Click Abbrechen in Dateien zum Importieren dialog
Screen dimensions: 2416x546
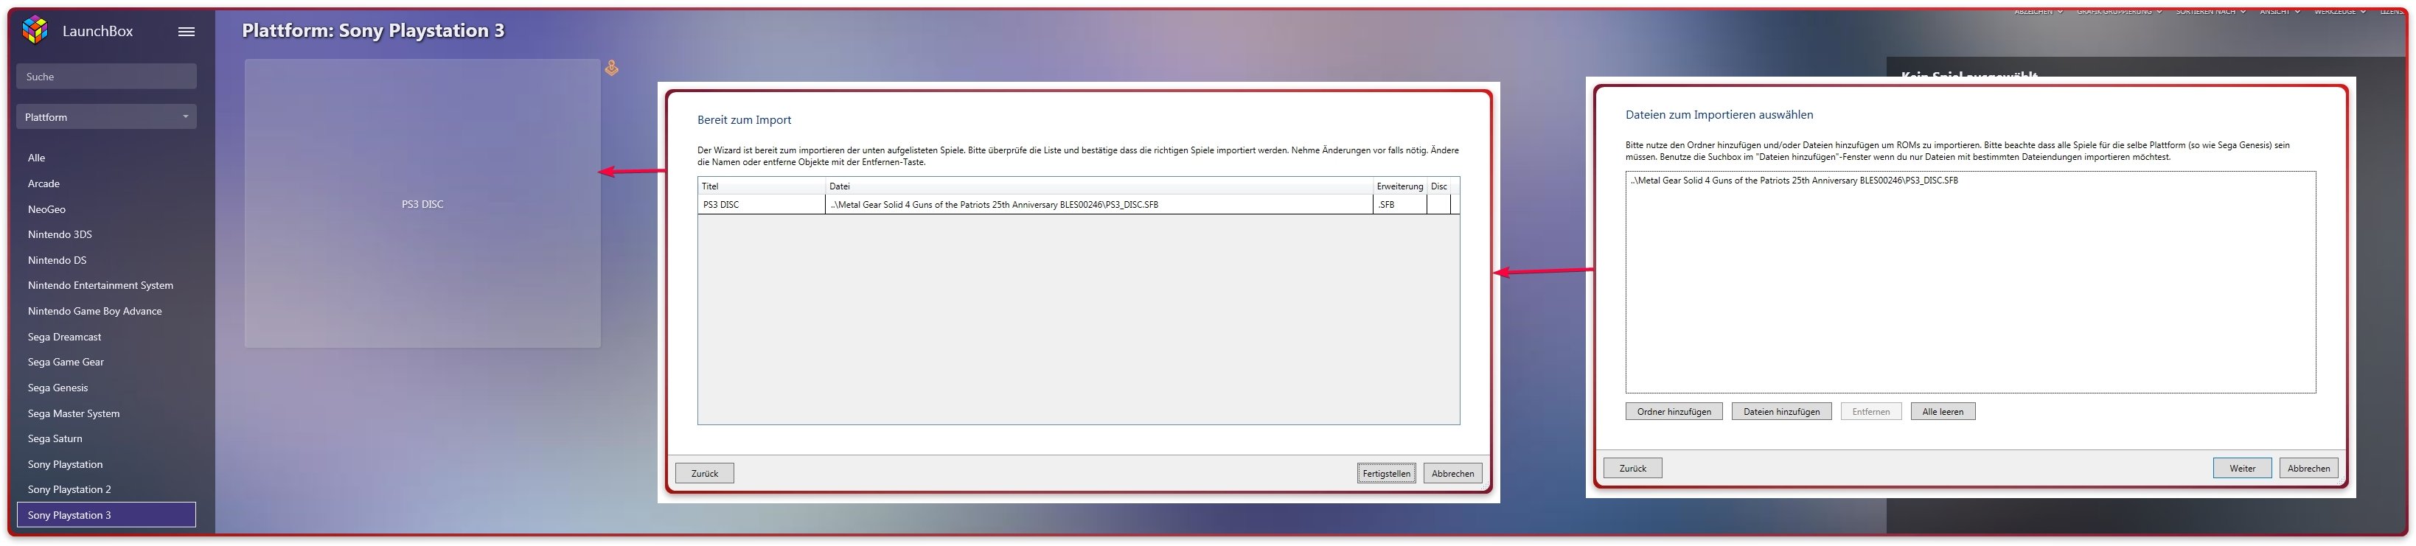pyautogui.click(x=2309, y=468)
